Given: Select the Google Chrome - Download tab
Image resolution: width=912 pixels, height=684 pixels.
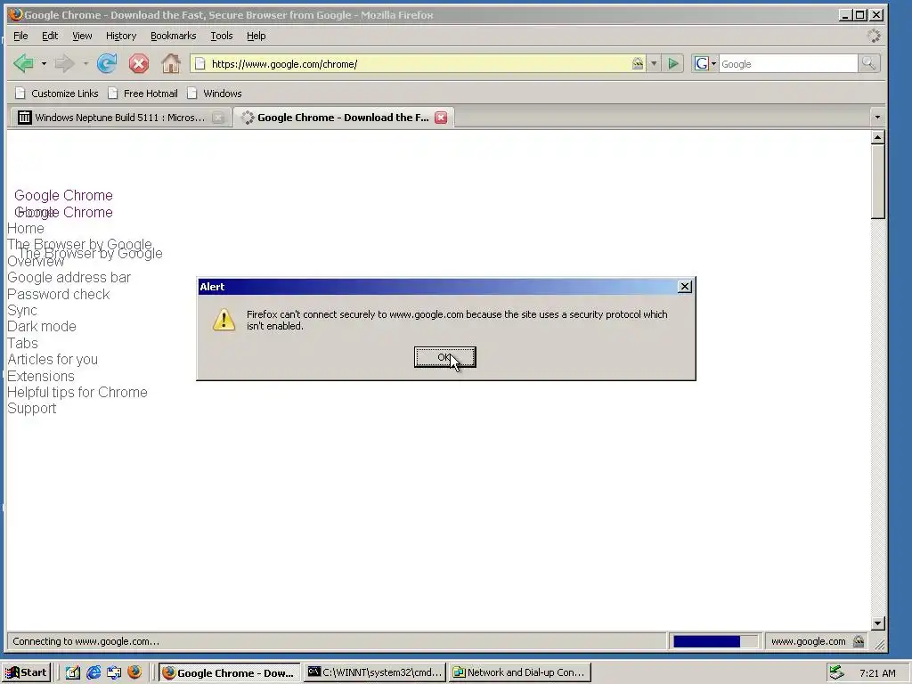Looking at the screenshot, I should click(x=343, y=118).
